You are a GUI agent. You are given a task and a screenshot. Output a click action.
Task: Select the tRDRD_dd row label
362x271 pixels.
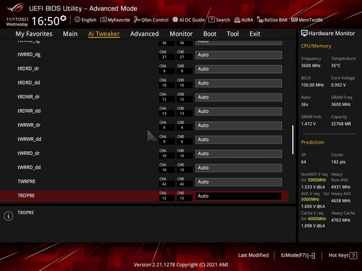coord(29,83)
